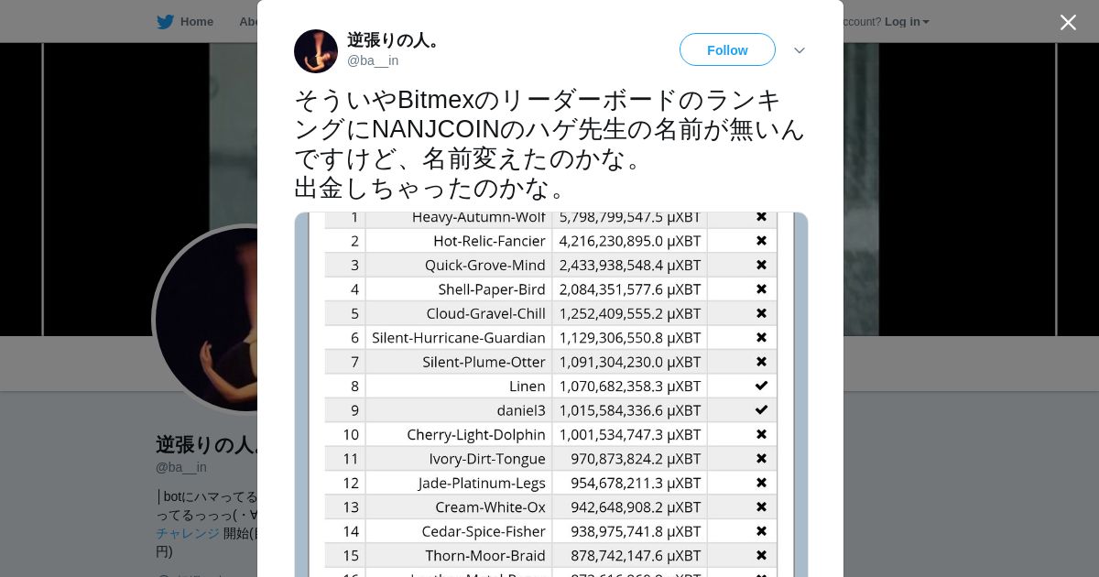This screenshot has height=577, width=1099.
Task: Click the Hot-Relic-Fancier leaderboard entry
Action: [x=489, y=241]
